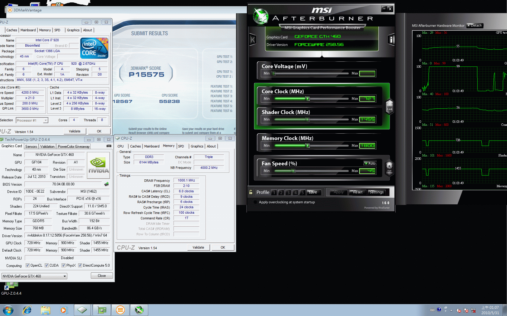Click the Apply button in Afterburner
The width and height of the screenshot is (507, 316).
[x=339, y=192]
